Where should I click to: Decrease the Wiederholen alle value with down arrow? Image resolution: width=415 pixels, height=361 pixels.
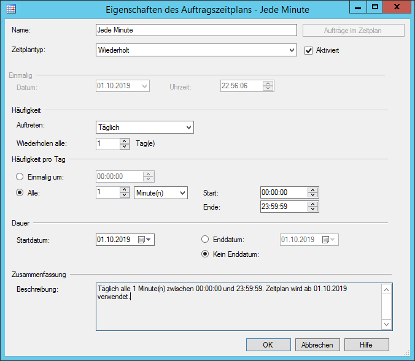coord(125,146)
